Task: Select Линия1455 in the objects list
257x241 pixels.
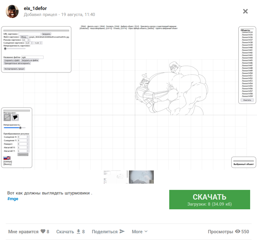Action: pos(247,86)
